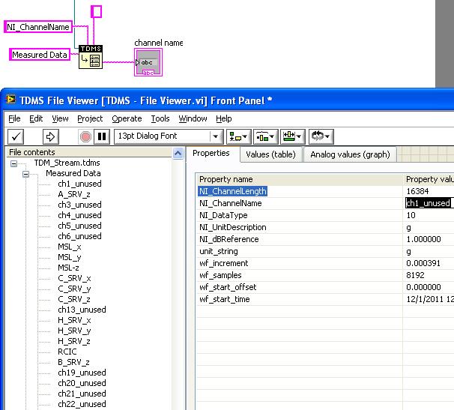This screenshot has width=454, height=410.
Task: Open the Reorder toolbar menu
Action: pos(321,136)
